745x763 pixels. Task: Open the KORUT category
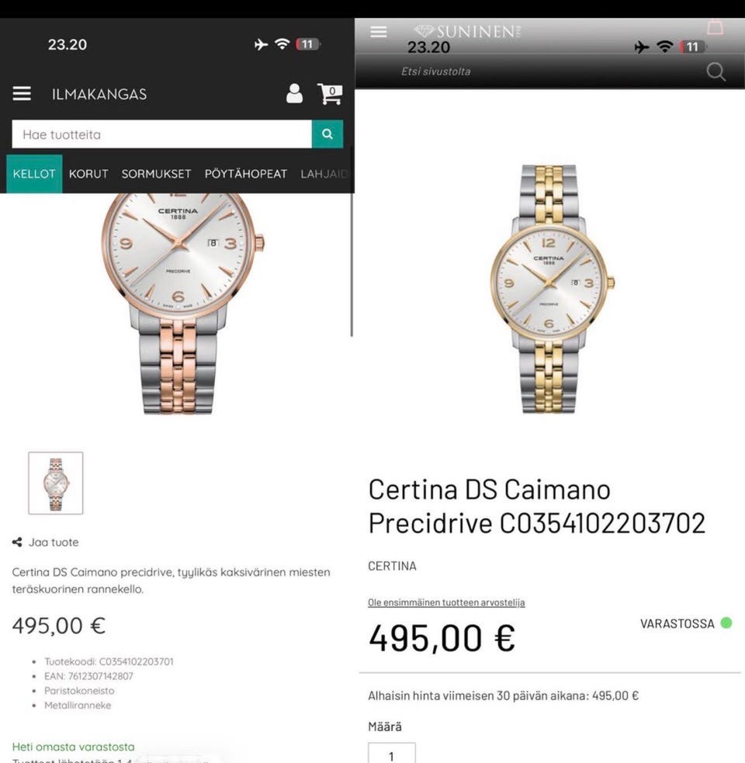(88, 174)
